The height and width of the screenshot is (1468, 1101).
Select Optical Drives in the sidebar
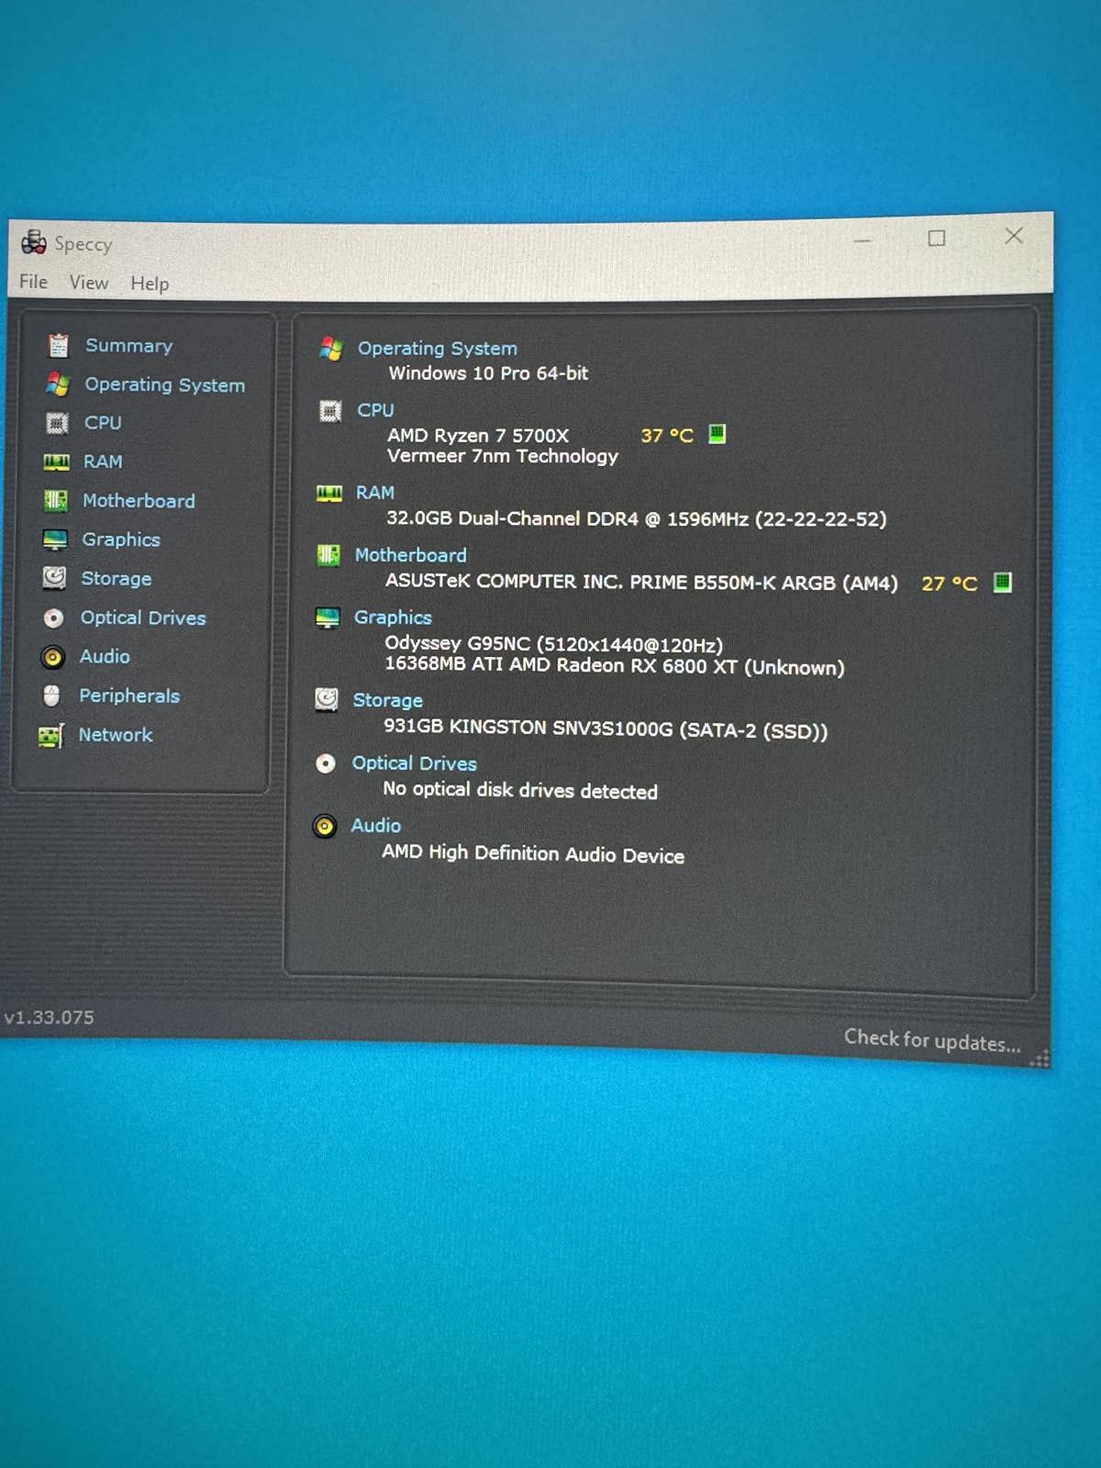pyautogui.click(x=143, y=618)
